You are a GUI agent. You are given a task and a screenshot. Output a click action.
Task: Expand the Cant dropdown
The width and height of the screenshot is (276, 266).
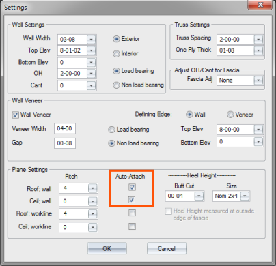91,85
